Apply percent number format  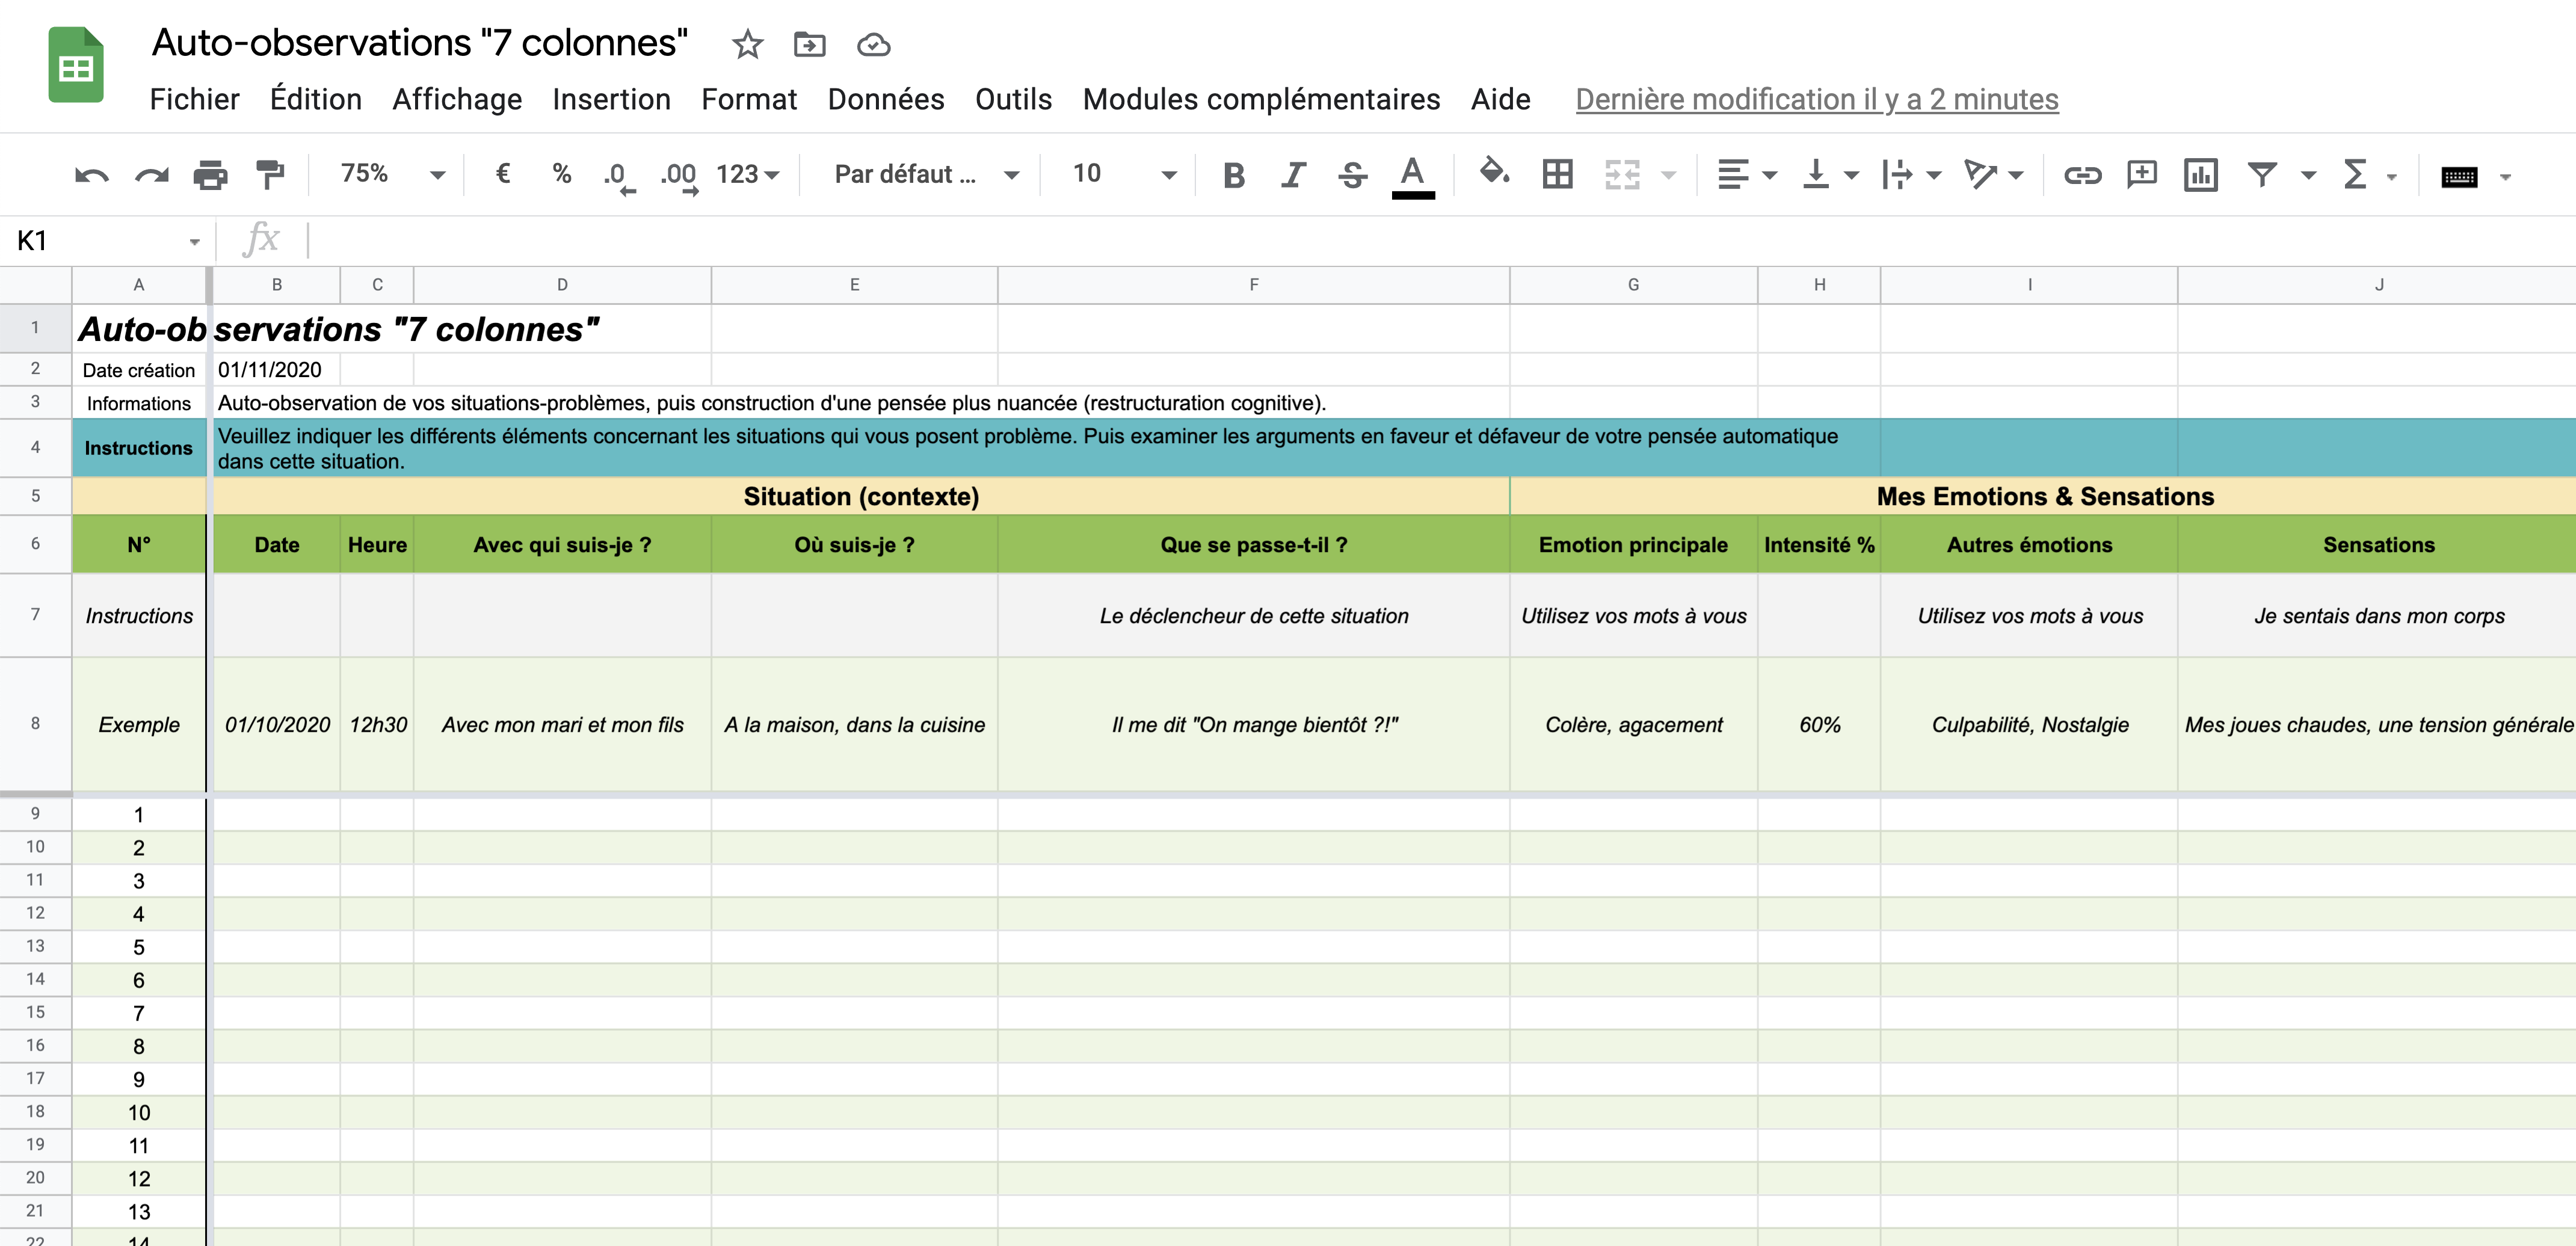tap(562, 174)
